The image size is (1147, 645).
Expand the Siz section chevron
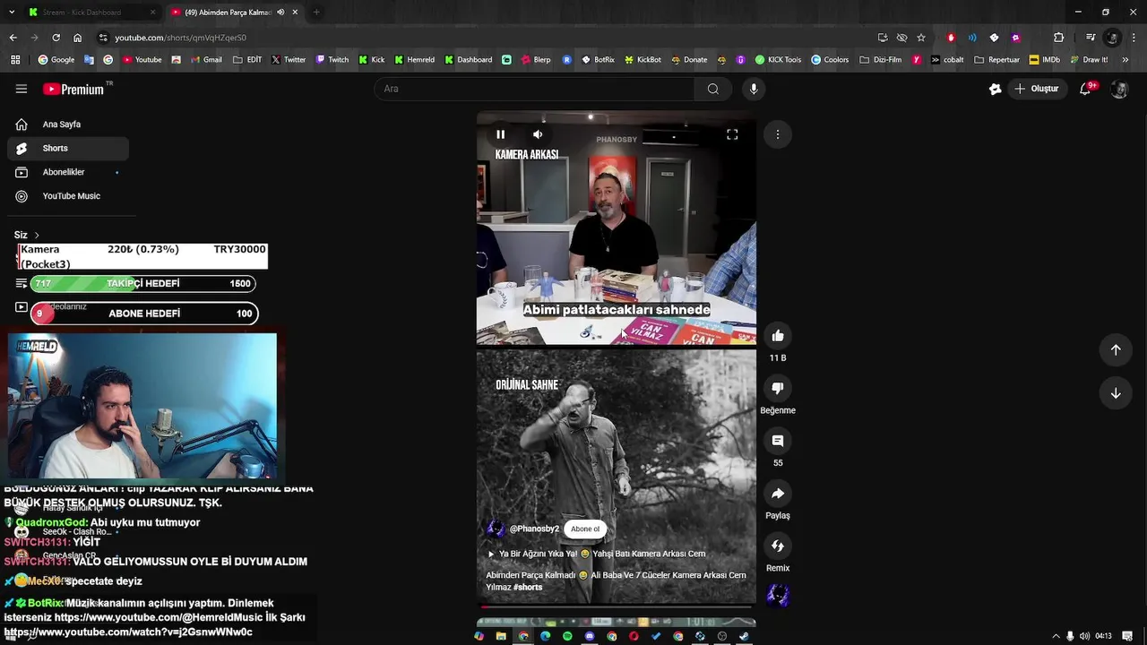37,235
